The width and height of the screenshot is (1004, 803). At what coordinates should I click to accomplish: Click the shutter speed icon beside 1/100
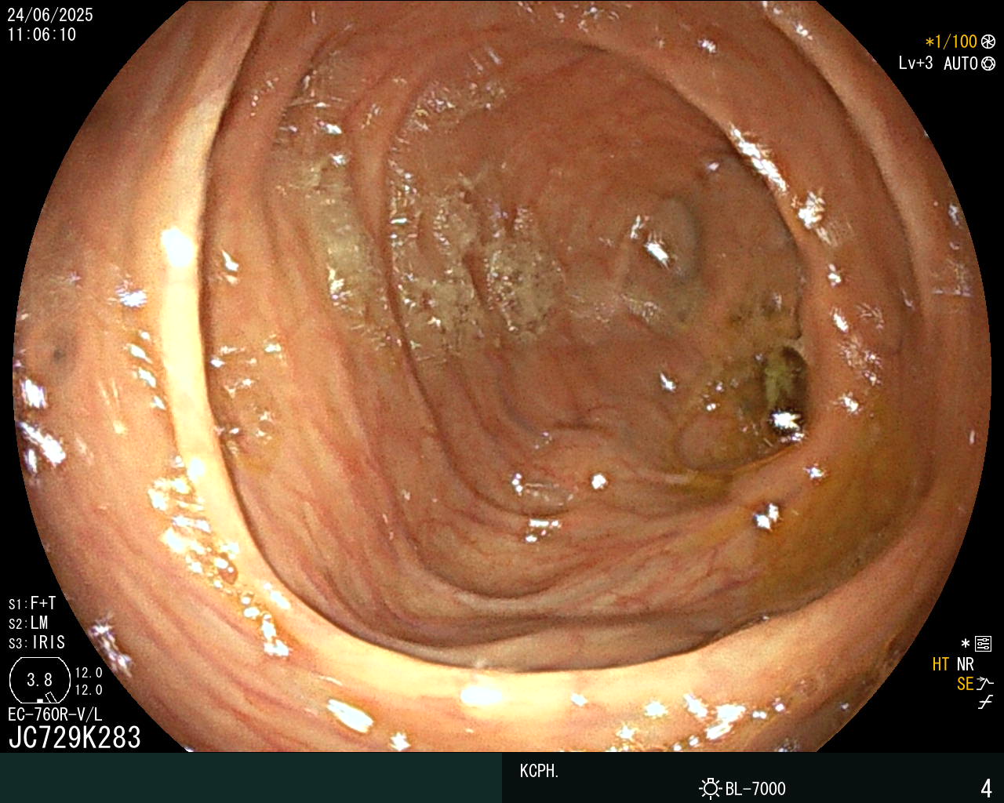click(988, 42)
